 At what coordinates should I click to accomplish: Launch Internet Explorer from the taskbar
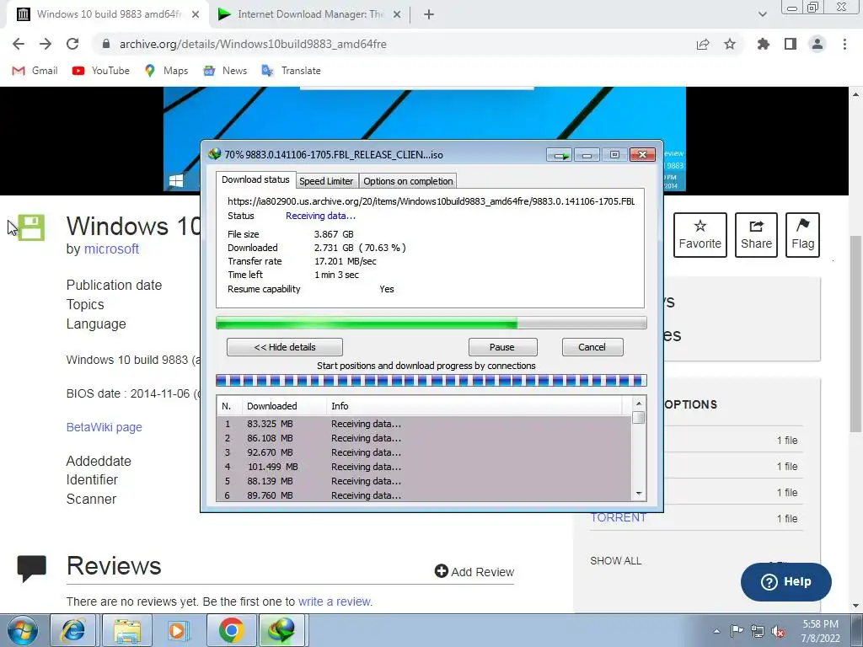[73, 630]
